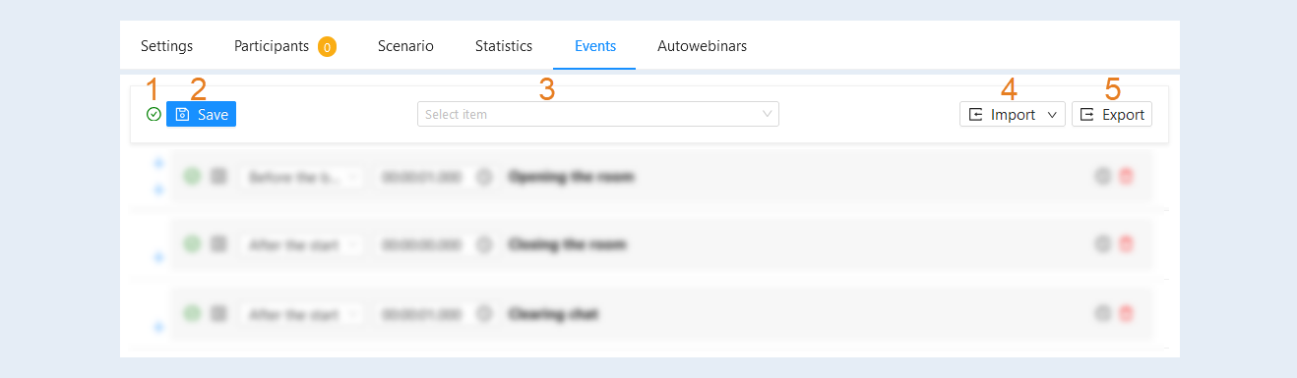Image resolution: width=1297 pixels, height=378 pixels.
Task: Open timing dropdown for Closing the room
Action: click(x=302, y=244)
